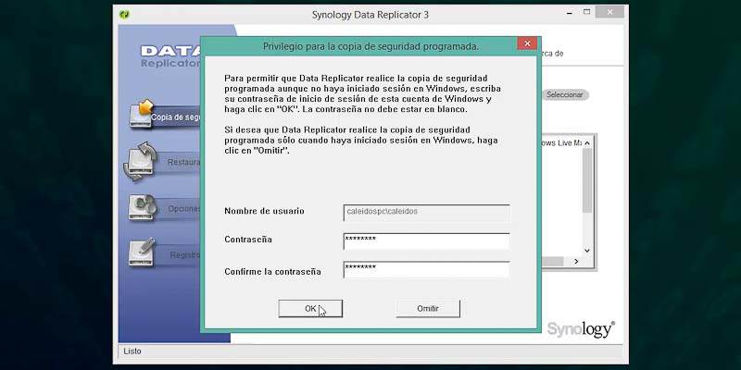Click the Nombre de usuario label
Viewport: 741px width, 370px height.
pos(264,211)
